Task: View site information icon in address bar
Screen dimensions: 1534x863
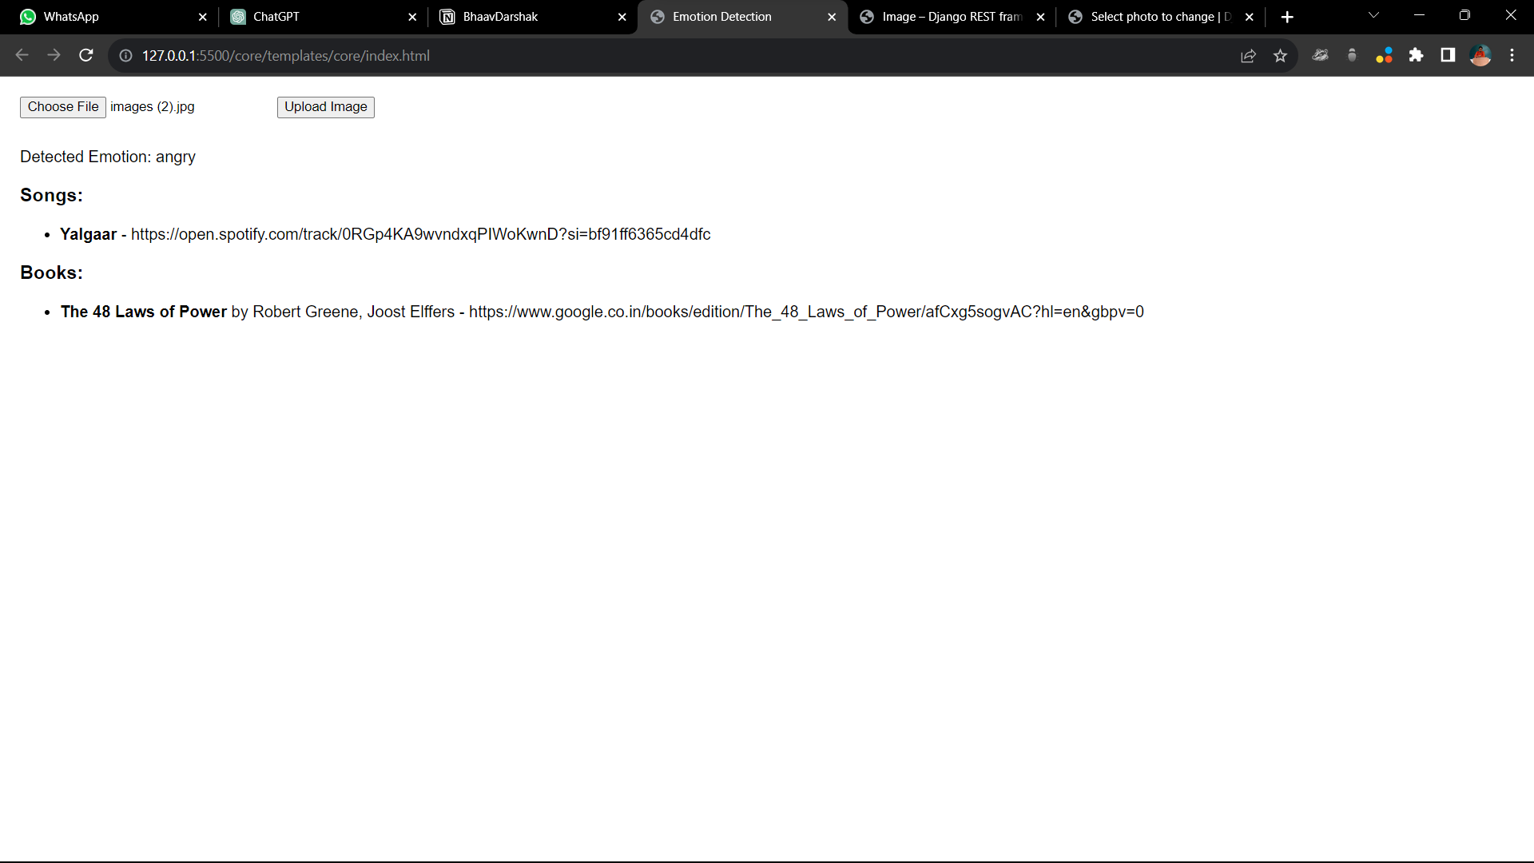Action: [x=125, y=55]
